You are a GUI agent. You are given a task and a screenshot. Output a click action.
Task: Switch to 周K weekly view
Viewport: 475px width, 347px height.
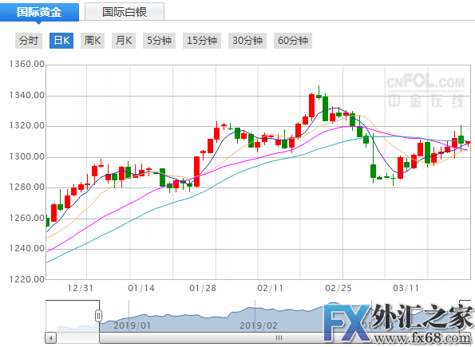[93, 41]
